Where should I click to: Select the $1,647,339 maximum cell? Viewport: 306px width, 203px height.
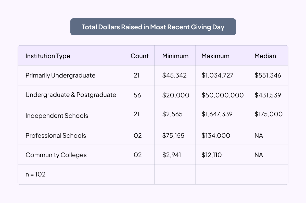[217, 114]
